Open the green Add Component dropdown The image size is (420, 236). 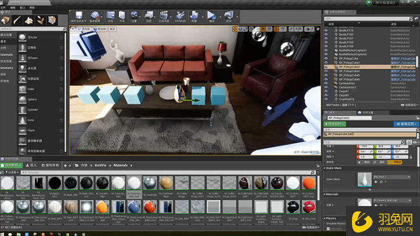335,124
